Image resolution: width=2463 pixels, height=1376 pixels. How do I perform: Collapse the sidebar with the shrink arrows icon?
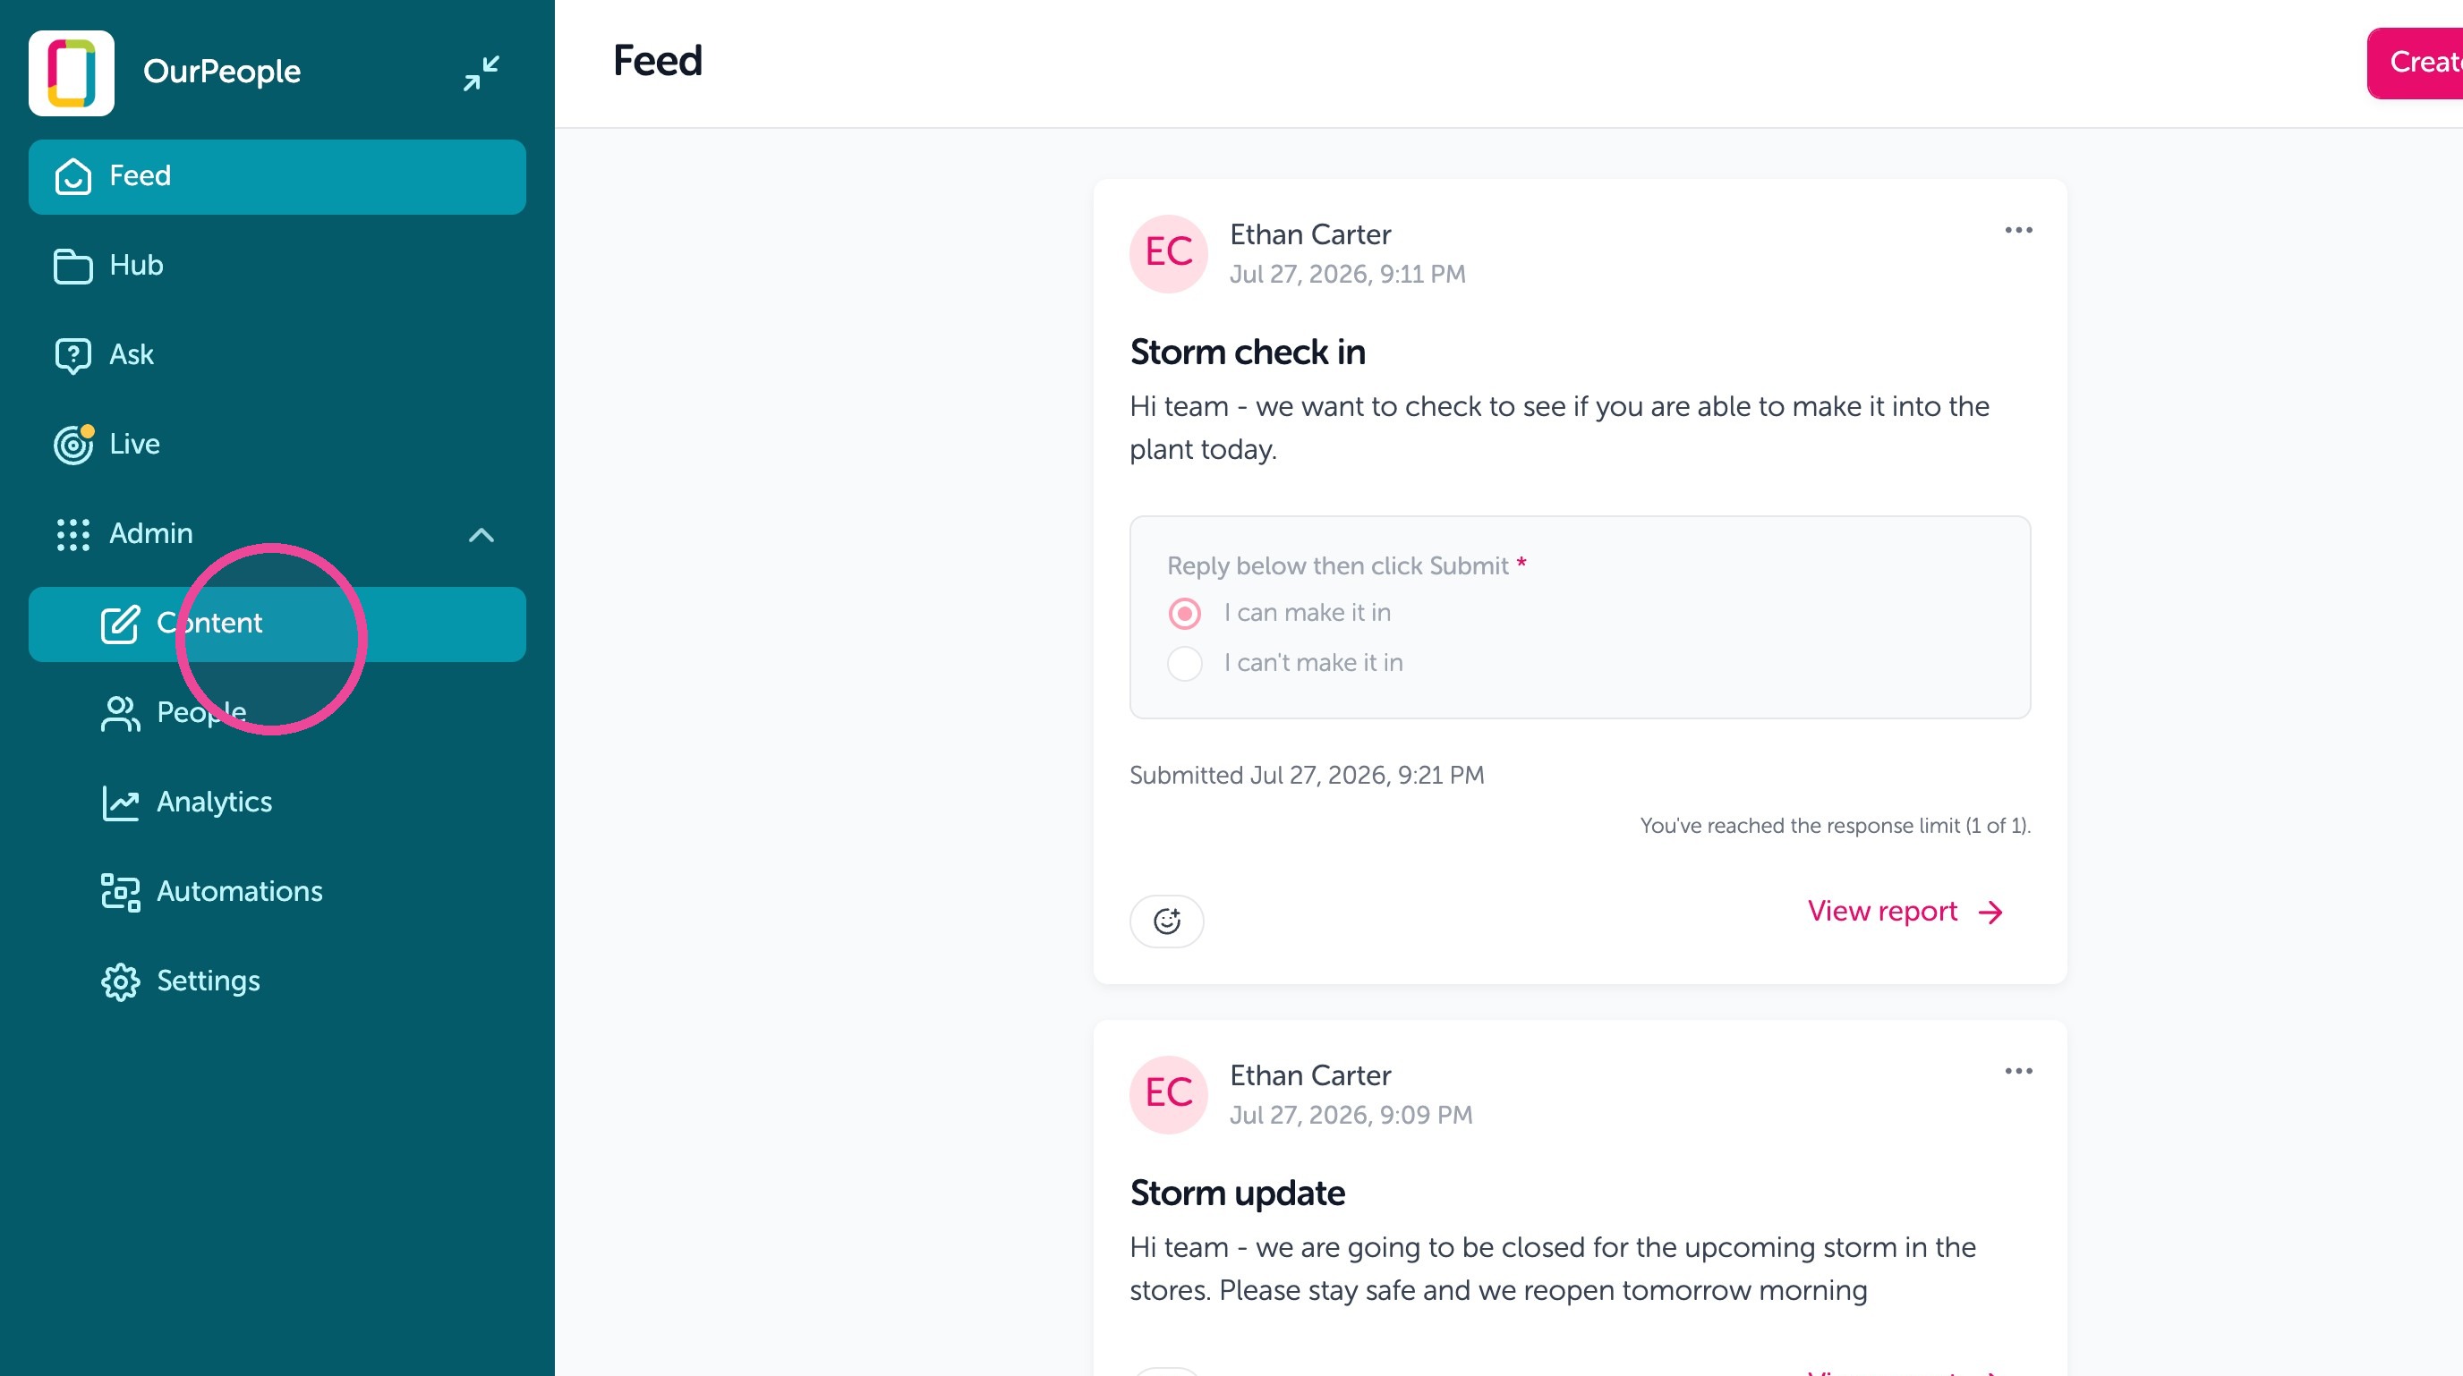pyautogui.click(x=481, y=72)
